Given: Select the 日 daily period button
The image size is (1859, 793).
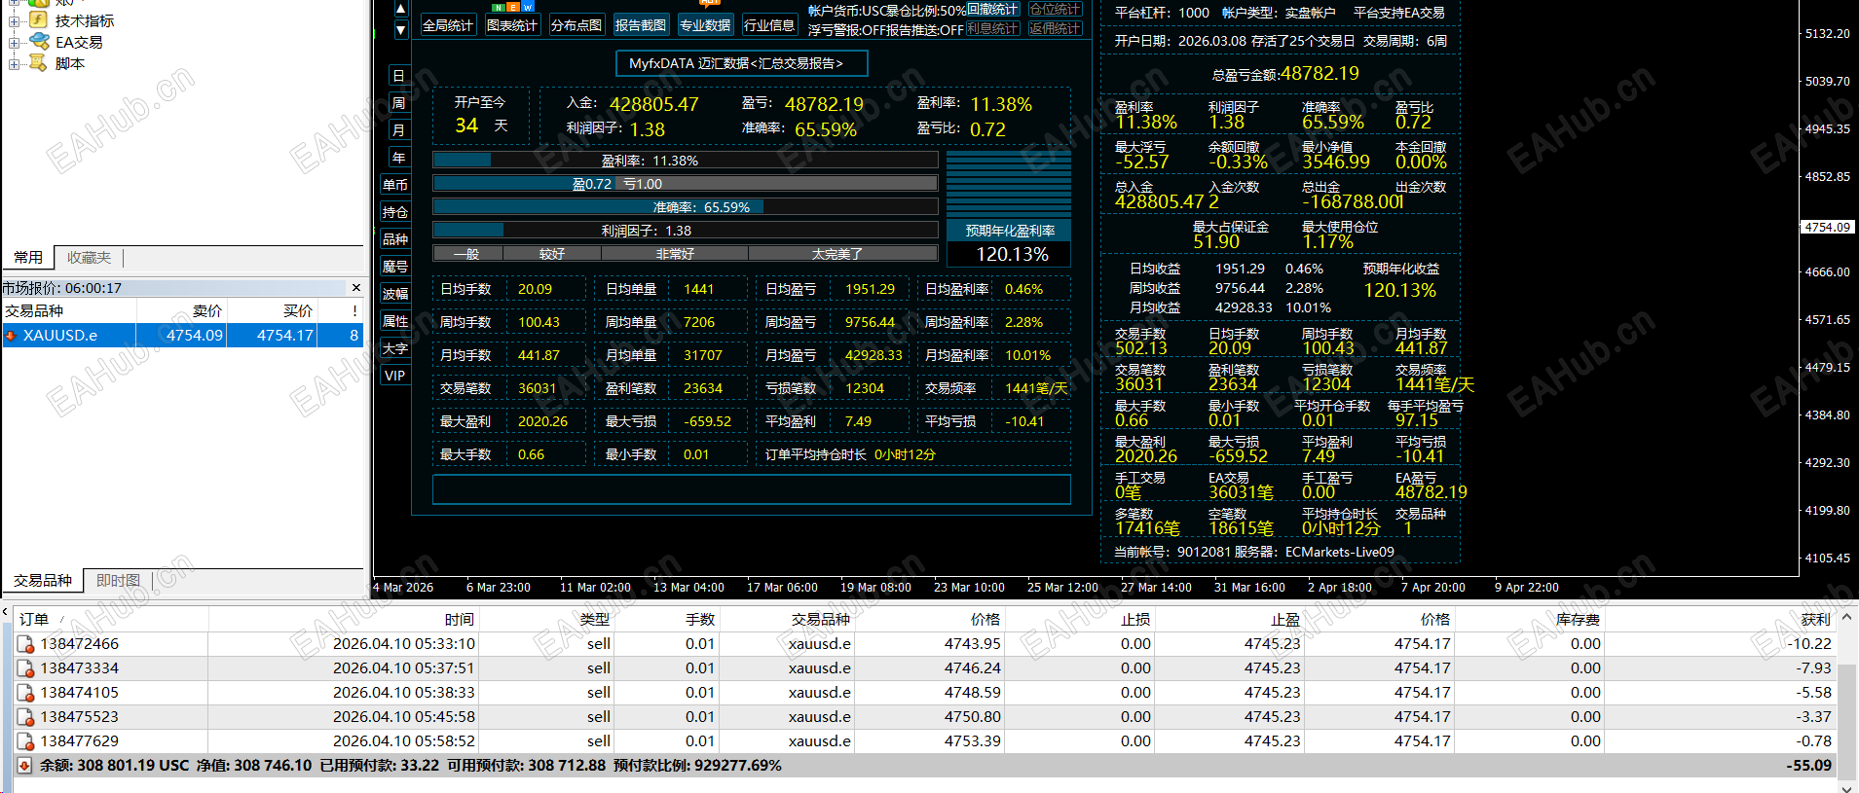Looking at the screenshot, I should point(398,76).
